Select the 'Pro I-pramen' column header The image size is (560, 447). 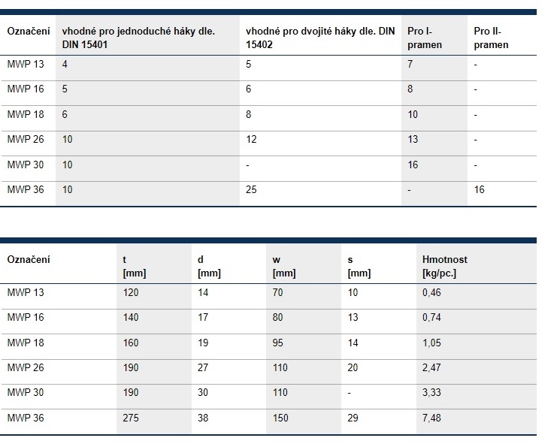tap(425, 38)
